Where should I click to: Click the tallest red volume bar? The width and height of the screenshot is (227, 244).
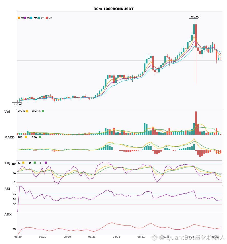click(196, 123)
